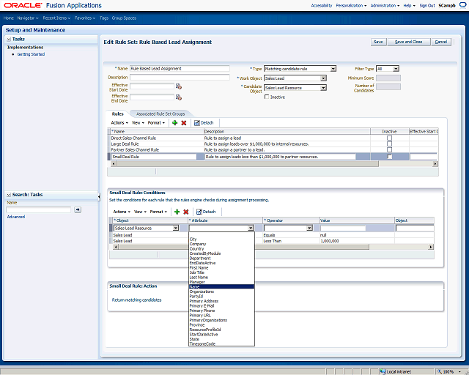Detach the Conditions table

pos(206,212)
